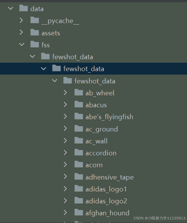Click the accordion folder icon

point(79,152)
